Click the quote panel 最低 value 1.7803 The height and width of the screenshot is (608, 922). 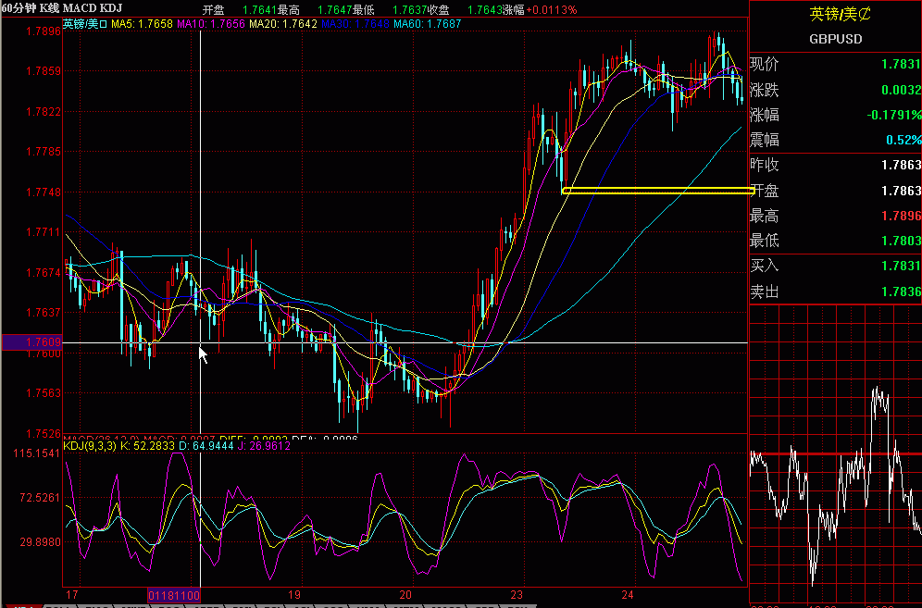tap(901, 242)
